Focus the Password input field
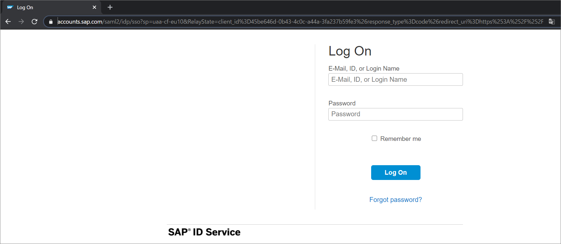The width and height of the screenshot is (561, 244). (395, 114)
